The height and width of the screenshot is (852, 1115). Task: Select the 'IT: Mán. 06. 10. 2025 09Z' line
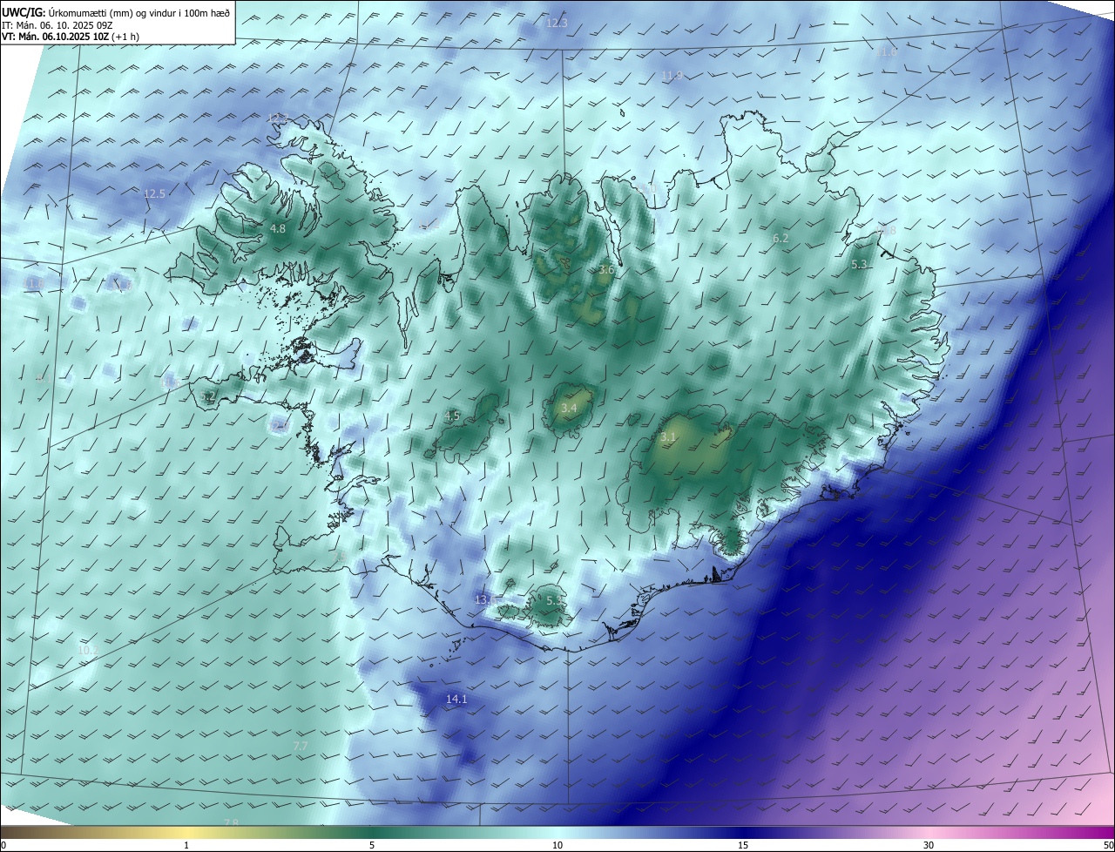[58, 24]
